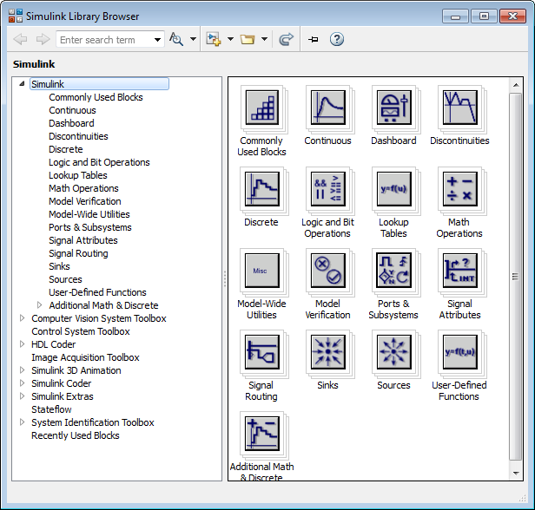The width and height of the screenshot is (535, 510).
Task: Collapse the Simulink tree node
Action: coord(22,83)
